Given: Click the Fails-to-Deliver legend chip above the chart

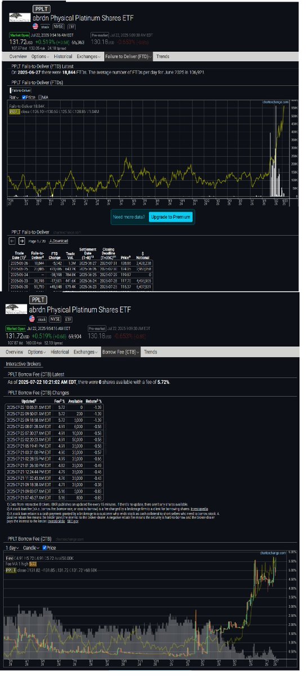Looking at the screenshot, I should tap(21, 91).
